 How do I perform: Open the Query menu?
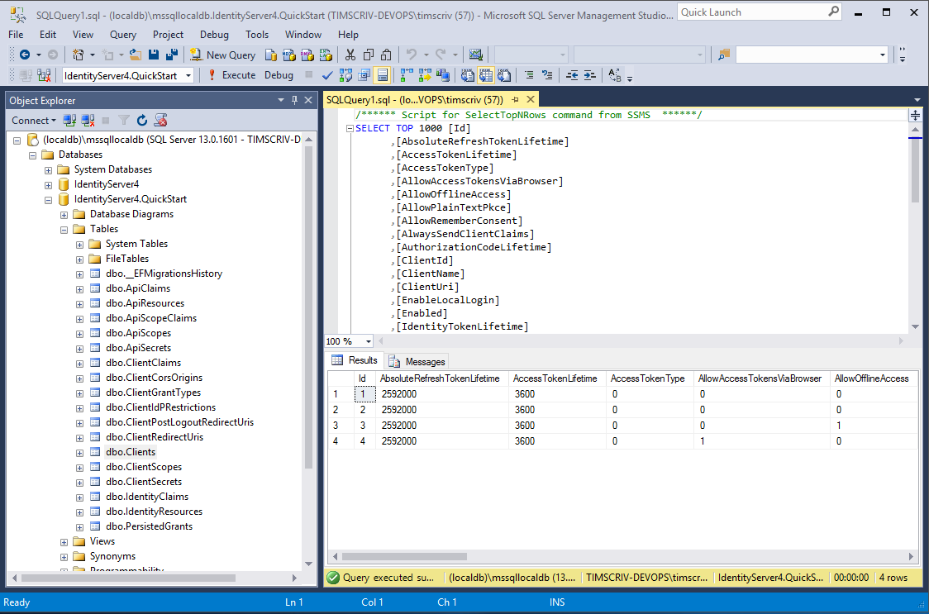click(x=123, y=35)
